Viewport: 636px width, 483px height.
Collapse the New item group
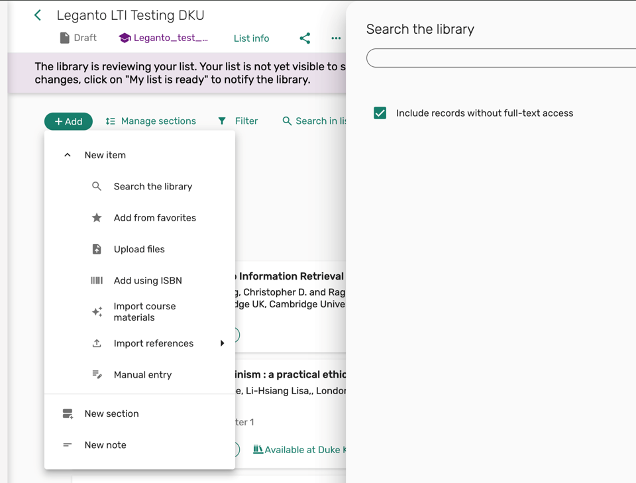click(x=68, y=155)
